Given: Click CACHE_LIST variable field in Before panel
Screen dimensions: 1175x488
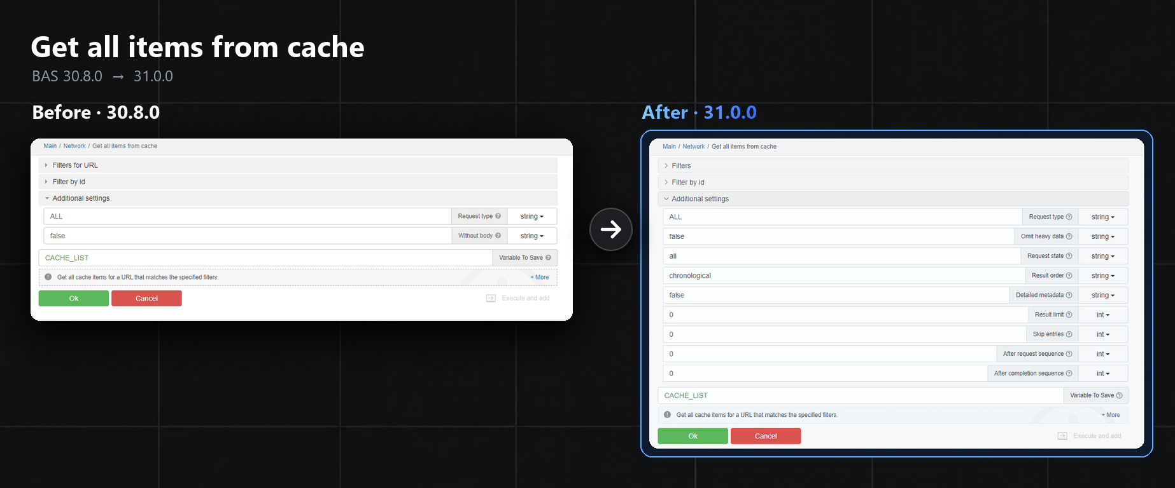Looking at the screenshot, I should [265, 258].
